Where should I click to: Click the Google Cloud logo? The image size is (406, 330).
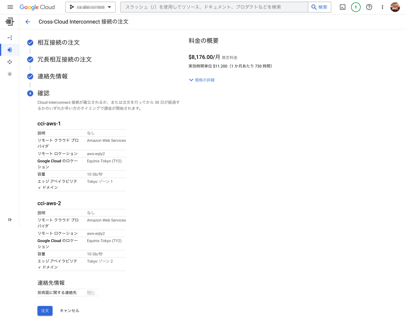(x=37, y=7)
